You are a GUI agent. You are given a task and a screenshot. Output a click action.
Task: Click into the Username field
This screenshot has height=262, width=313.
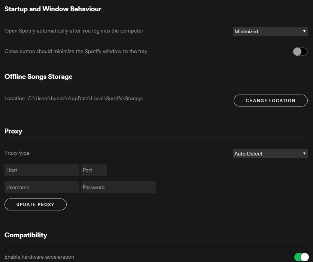pyautogui.click(x=42, y=187)
